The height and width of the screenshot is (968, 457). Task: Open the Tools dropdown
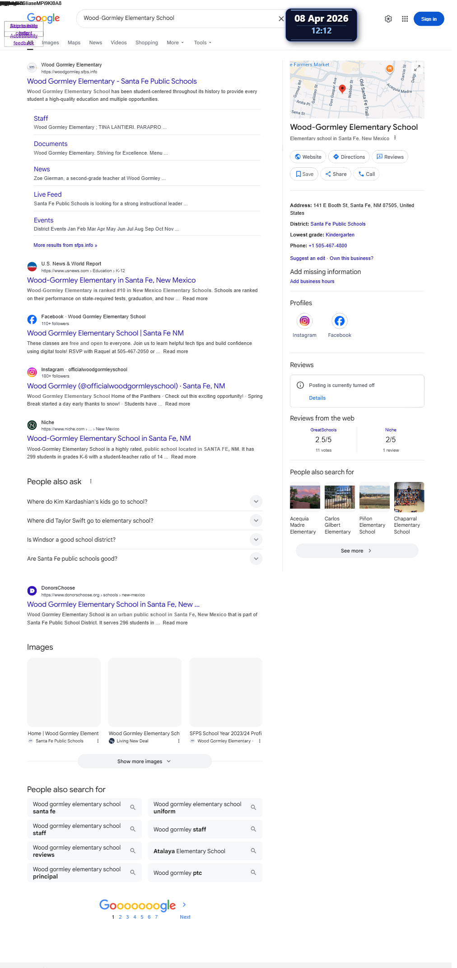coord(202,42)
